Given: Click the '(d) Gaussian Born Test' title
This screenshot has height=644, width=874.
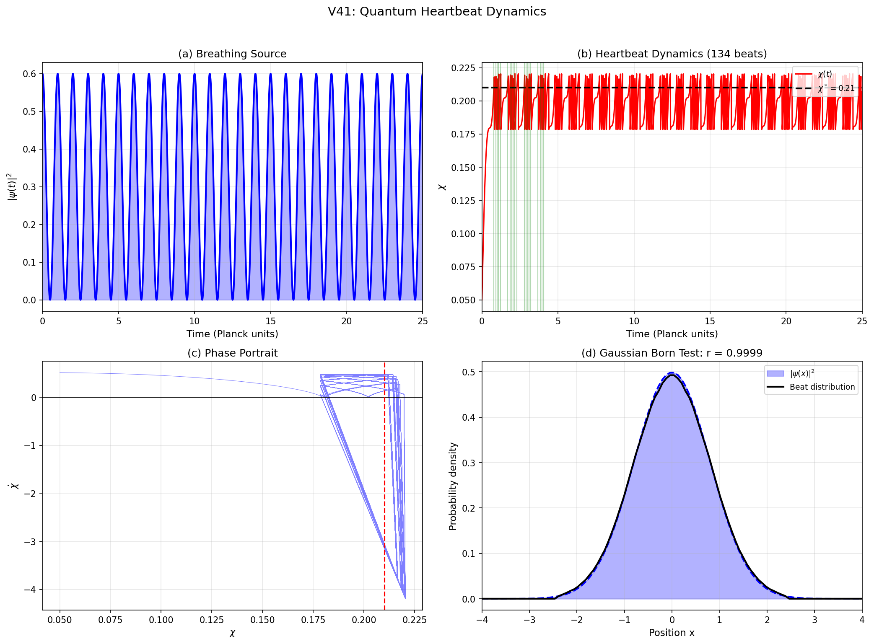Looking at the screenshot, I should pyautogui.click(x=672, y=353).
